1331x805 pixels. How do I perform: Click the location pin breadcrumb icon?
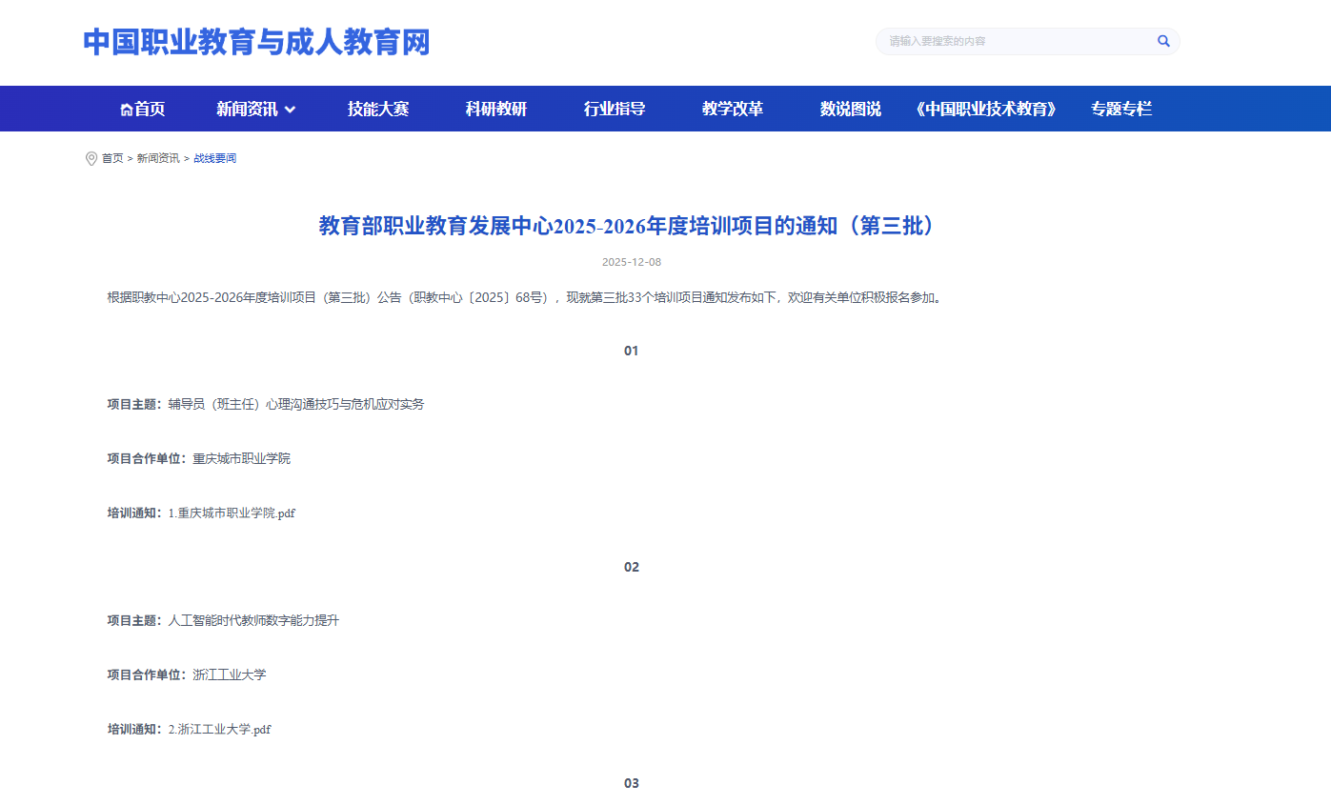(91, 158)
